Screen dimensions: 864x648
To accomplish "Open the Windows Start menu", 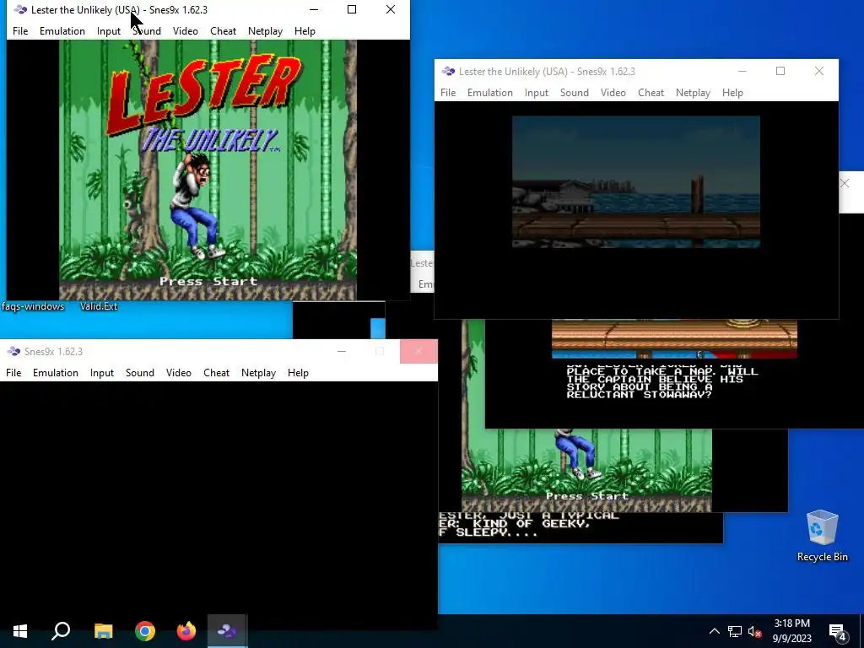I will coord(20,631).
